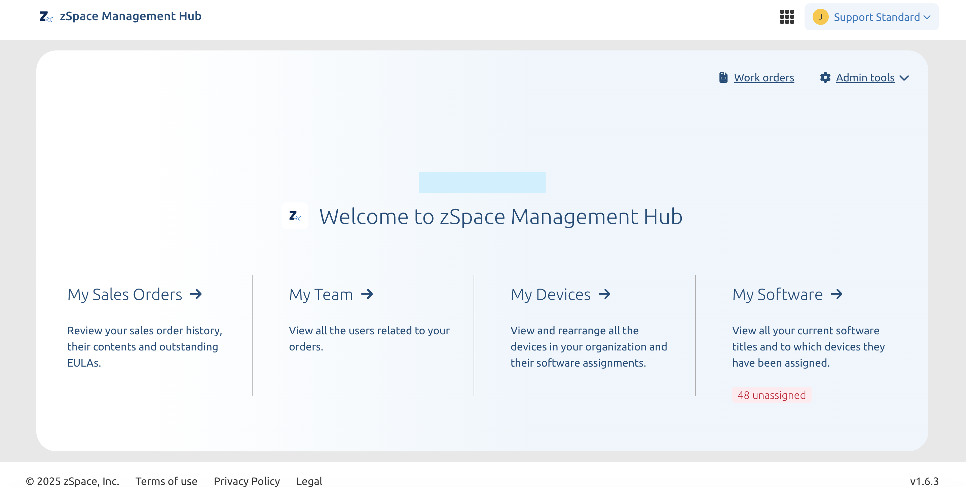The image size is (966, 487).
Task: Click the © 2025 zSpace, Inc. text
Action: pos(72,481)
